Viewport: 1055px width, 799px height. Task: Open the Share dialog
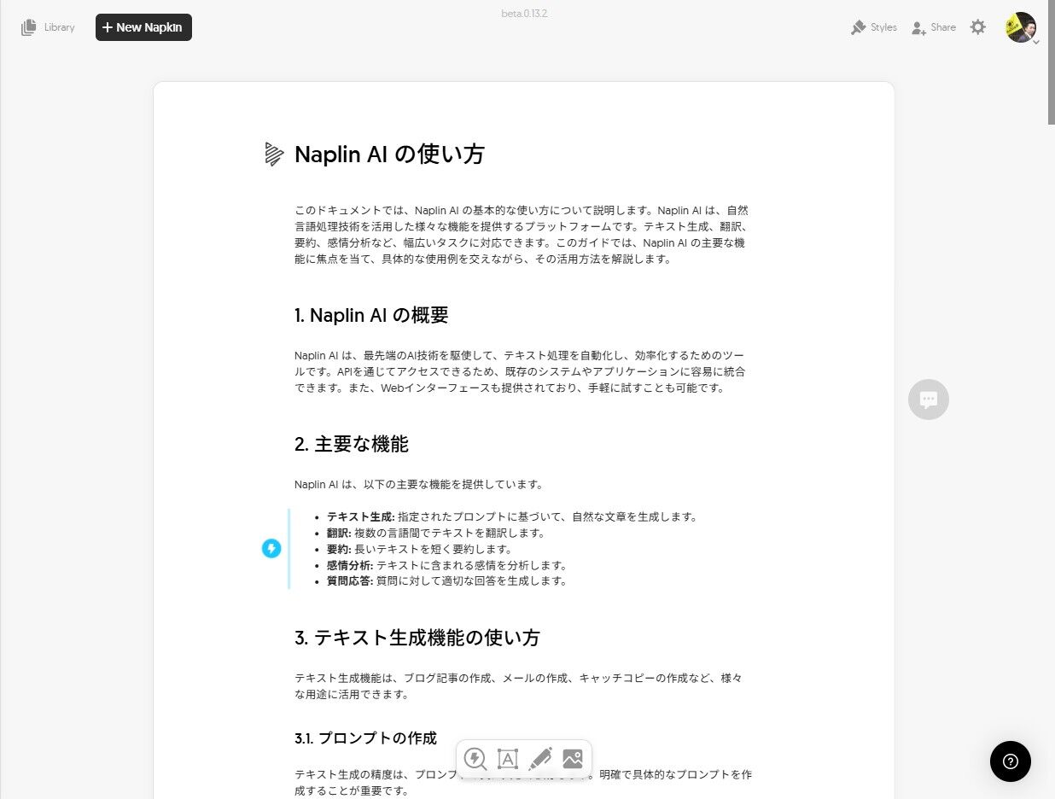pos(933,27)
